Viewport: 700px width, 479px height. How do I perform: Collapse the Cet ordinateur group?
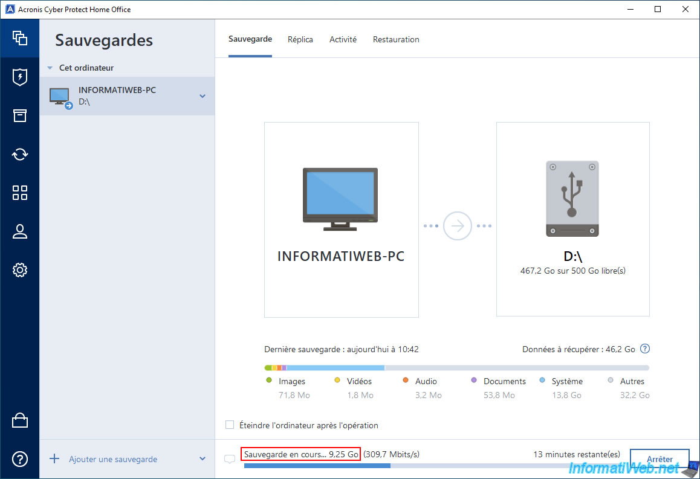50,68
